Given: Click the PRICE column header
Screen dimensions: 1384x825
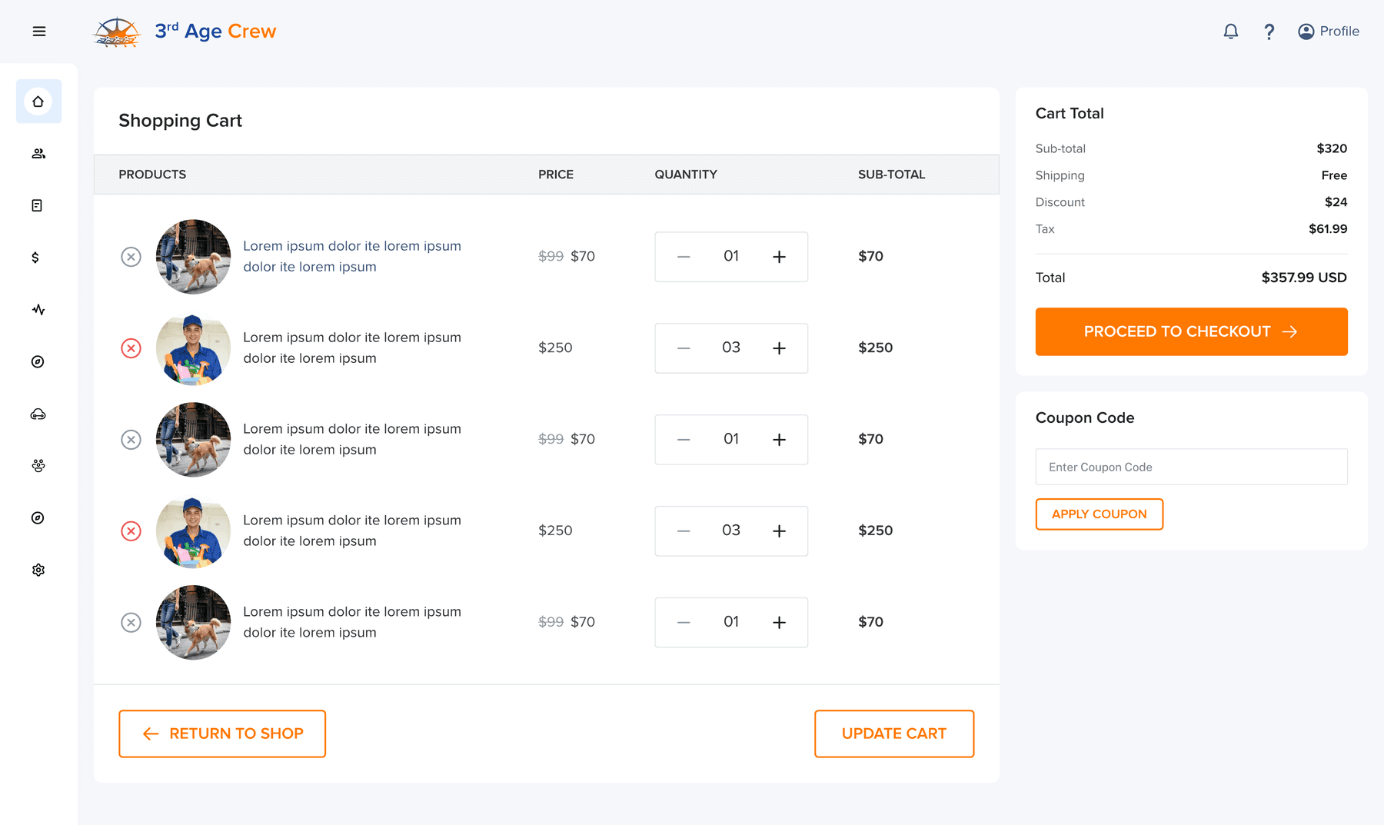Looking at the screenshot, I should (x=556, y=175).
